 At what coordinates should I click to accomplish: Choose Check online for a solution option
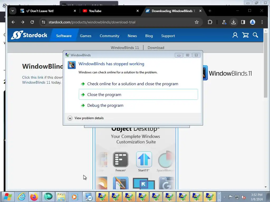tap(138, 84)
